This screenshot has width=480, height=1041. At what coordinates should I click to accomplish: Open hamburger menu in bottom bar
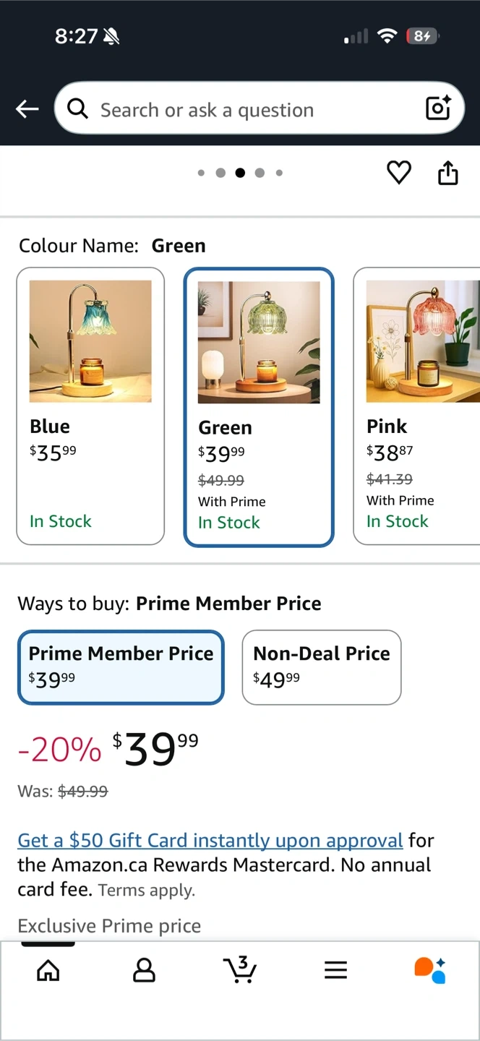(x=335, y=970)
